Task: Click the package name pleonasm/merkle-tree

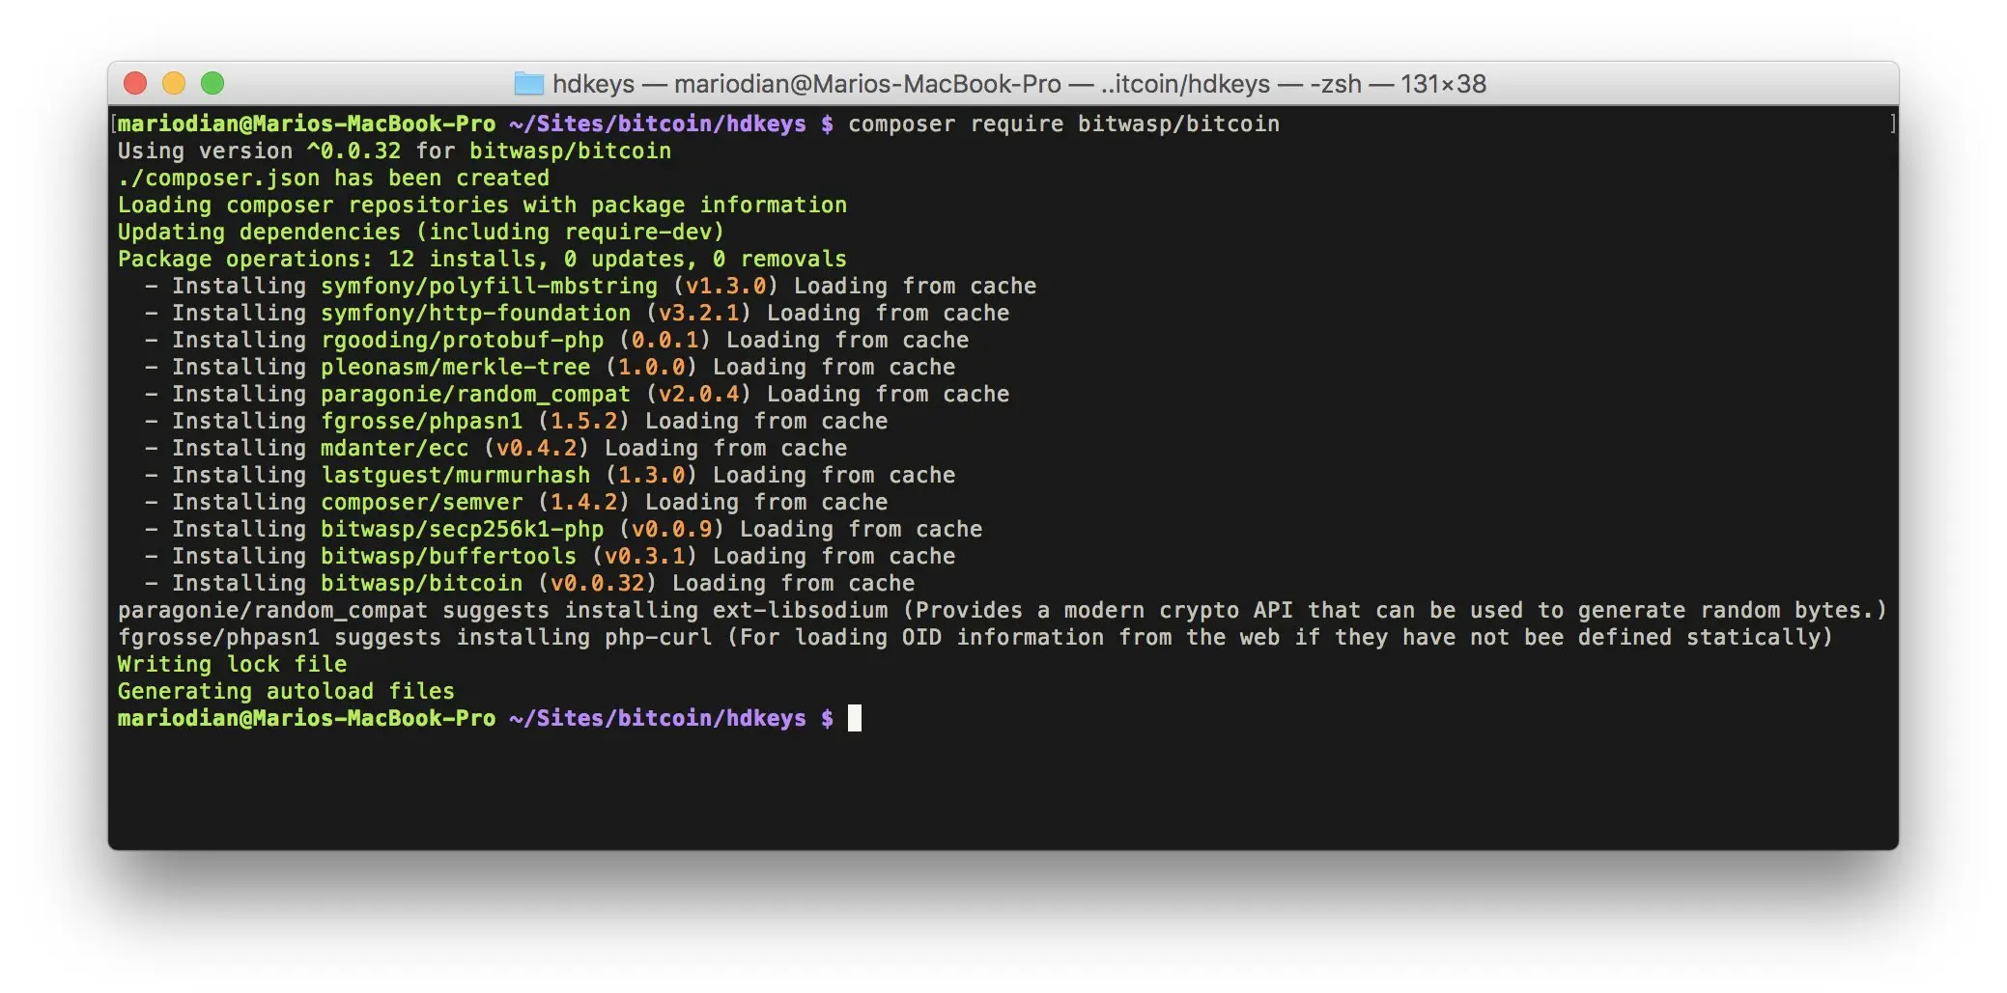Action: [x=455, y=367]
